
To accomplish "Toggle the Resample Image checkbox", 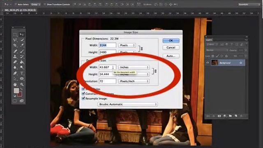I will 83,98.
